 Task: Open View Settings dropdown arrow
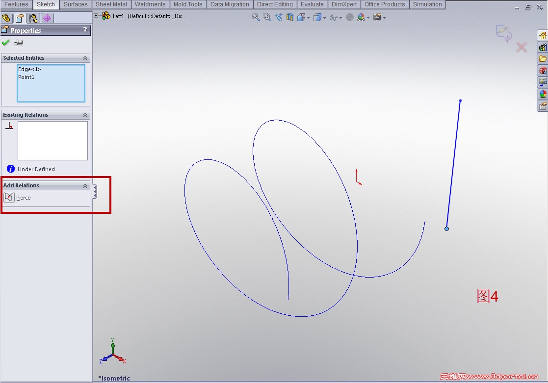coord(385,18)
